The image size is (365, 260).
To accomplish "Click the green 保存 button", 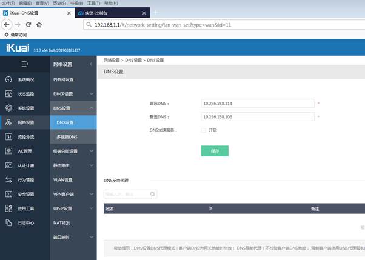I will [215, 151].
